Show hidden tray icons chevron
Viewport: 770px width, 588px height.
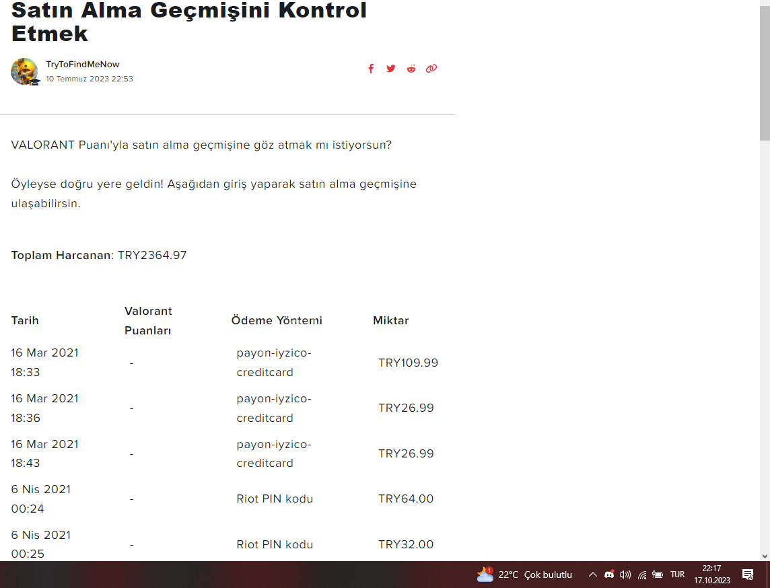pyautogui.click(x=593, y=575)
